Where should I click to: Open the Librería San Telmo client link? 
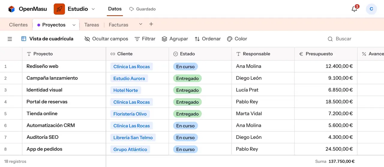(133, 138)
